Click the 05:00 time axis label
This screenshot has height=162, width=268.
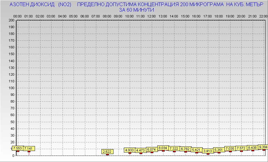[74, 16]
